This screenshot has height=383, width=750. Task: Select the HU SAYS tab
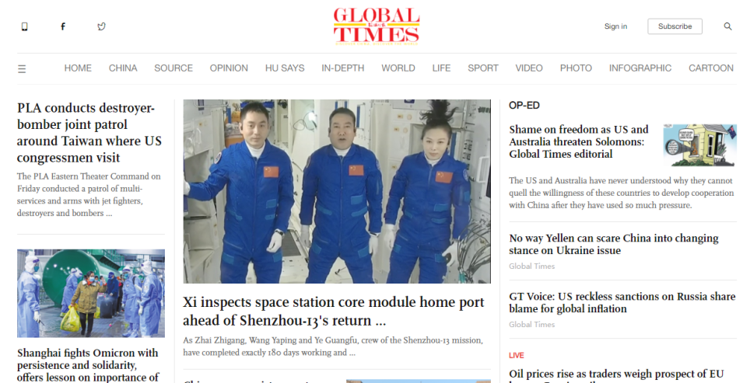coord(285,68)
